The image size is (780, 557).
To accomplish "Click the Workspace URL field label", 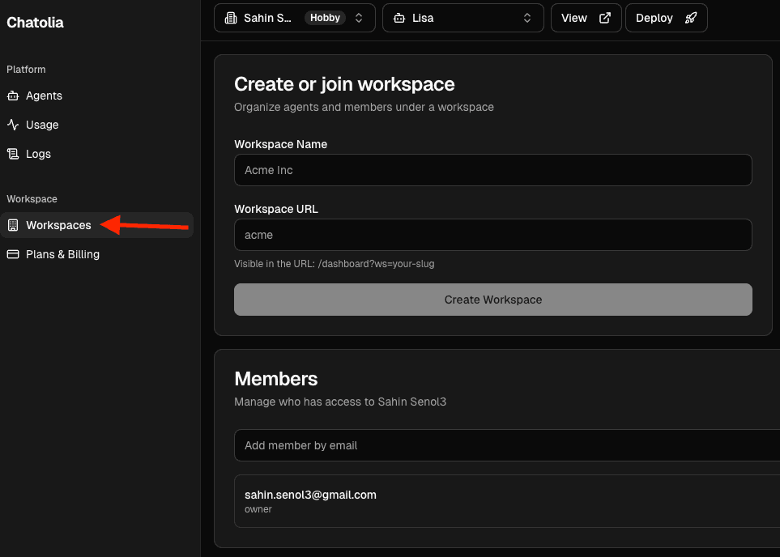I will (x=276, y=209).
